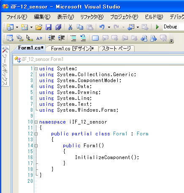Collapse the Form1 constructor block
The image size is (184, 193).
pyautogui.click(x=36, y=146)
